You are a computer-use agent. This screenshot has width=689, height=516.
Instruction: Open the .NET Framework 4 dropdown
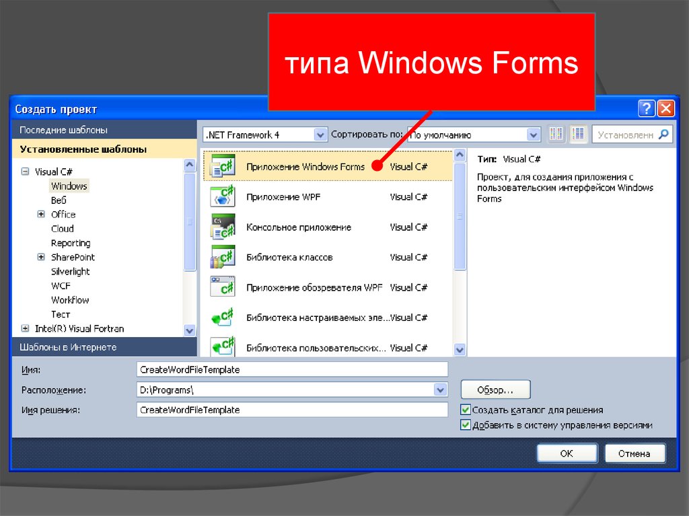[x=320, y=135]
